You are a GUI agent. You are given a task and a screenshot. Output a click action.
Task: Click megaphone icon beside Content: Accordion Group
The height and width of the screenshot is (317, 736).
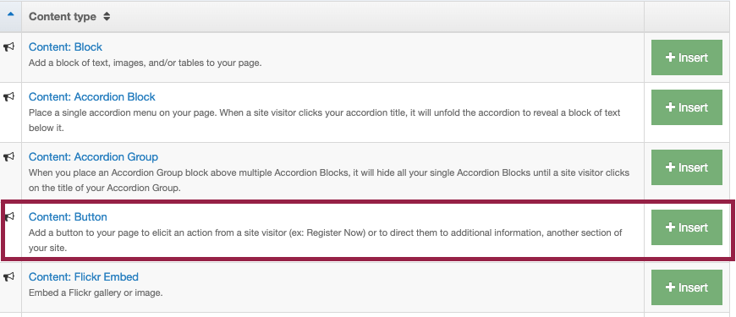pos(9,156)
